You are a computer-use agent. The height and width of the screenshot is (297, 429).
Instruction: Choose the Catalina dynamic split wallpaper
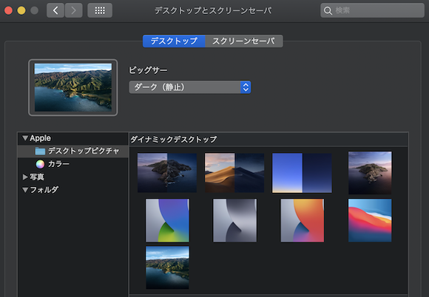[167, 173]
